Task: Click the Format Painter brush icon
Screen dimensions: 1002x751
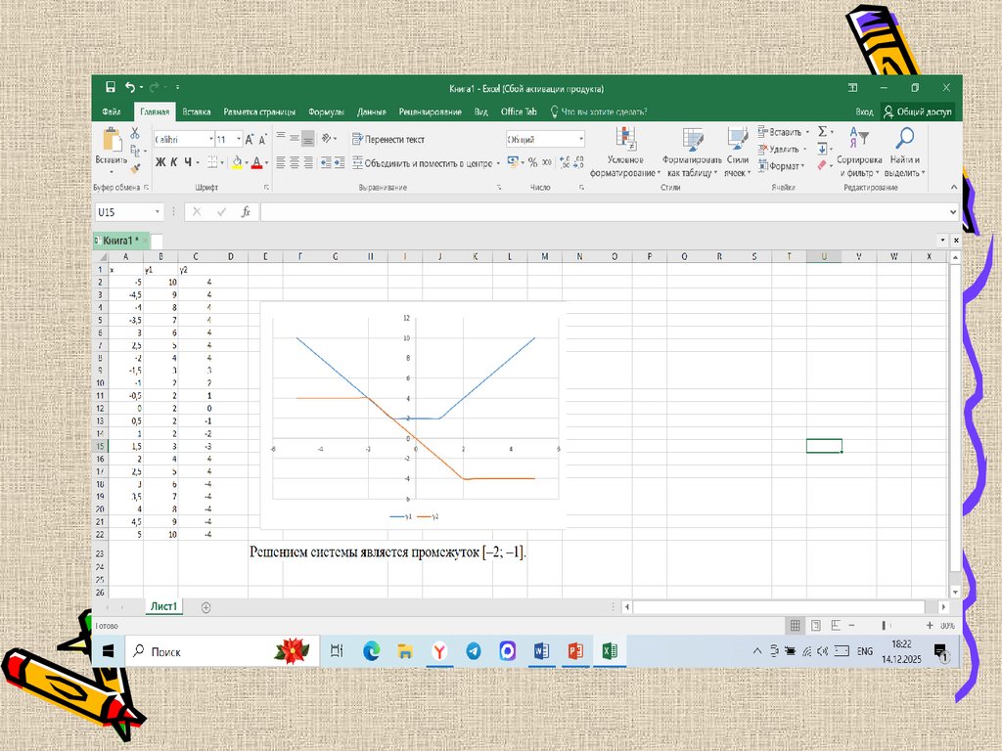Action: (135, 168)
